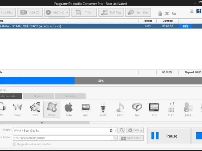Sort list by Format column header

tap(148, 21)
